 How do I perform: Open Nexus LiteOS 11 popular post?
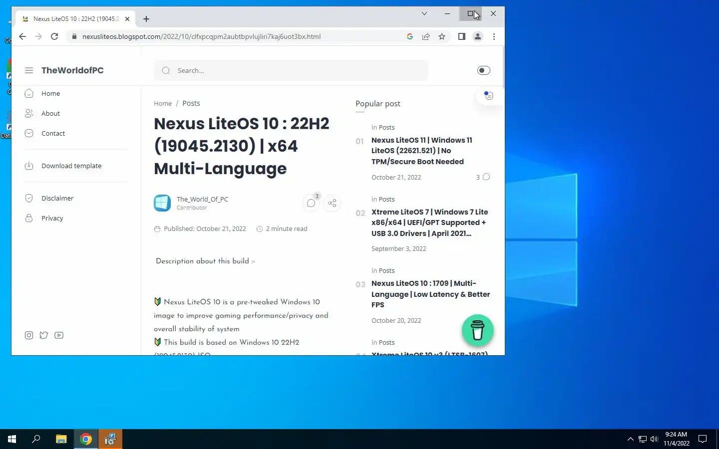[422, 151]
